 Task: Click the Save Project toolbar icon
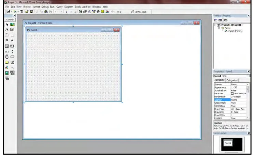pos(32,12)
